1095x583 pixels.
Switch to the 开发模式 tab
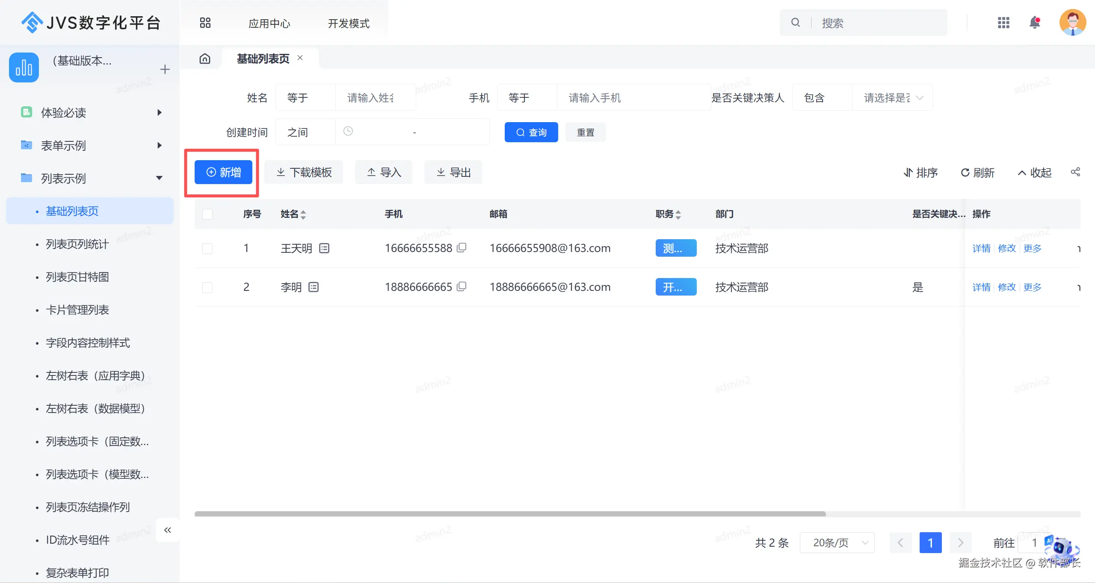(x=349, y=23)
